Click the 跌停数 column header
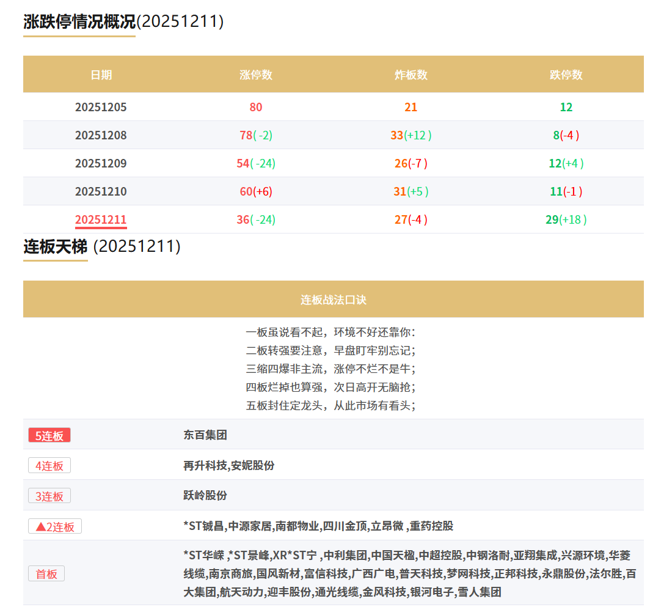Screen dimensions: 650x607 click(x=566, y=75)
